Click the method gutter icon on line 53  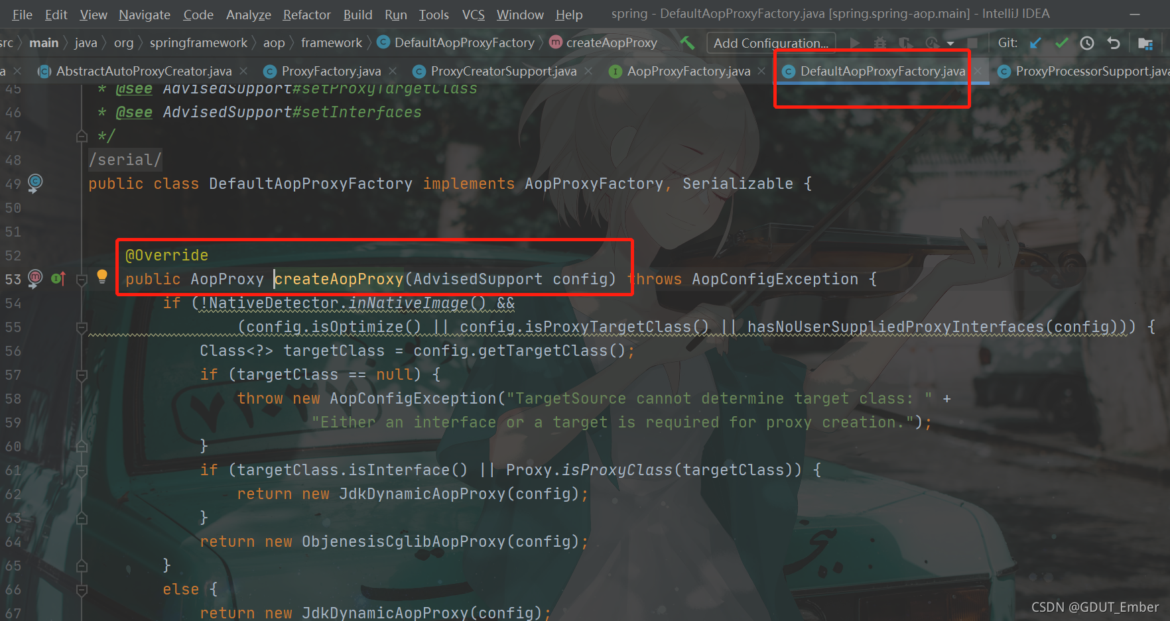[35, 278]
